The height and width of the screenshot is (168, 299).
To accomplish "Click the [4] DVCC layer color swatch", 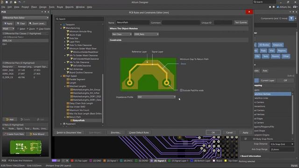I will coord(121,161).
